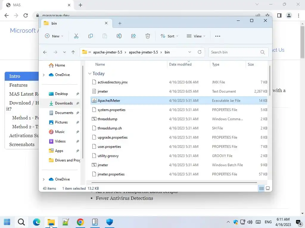Open Documents in navigation pane
305x228 pixels.
click(x=64, y=113)
